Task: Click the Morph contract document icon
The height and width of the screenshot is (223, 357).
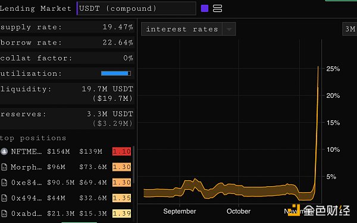Action: 4,167
